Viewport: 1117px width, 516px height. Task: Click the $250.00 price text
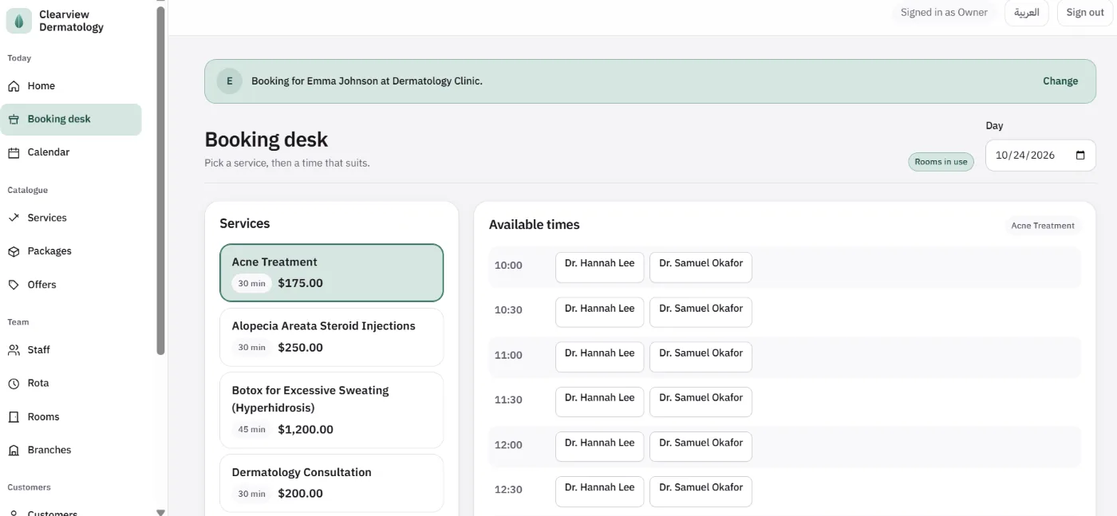[301, 348]
